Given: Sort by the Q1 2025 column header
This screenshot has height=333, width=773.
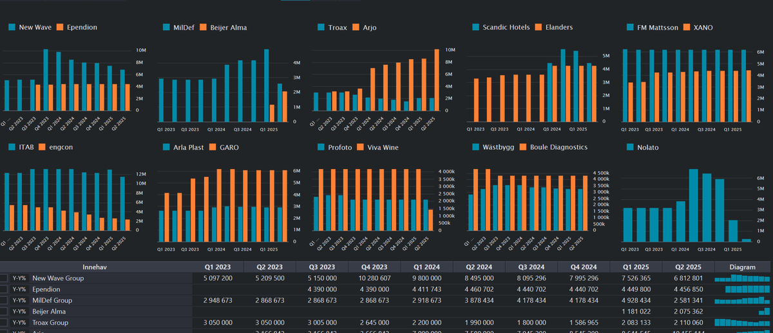Looking at the screenshot, I should pyautogui.click(x=636, y=267).
